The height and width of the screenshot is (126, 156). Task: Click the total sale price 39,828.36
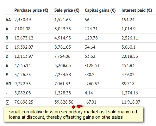pos(64,102)
